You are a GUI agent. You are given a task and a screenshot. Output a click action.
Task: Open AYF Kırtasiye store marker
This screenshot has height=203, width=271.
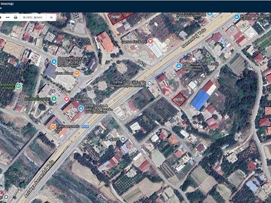pyautogui.click(x=81, y=108)
